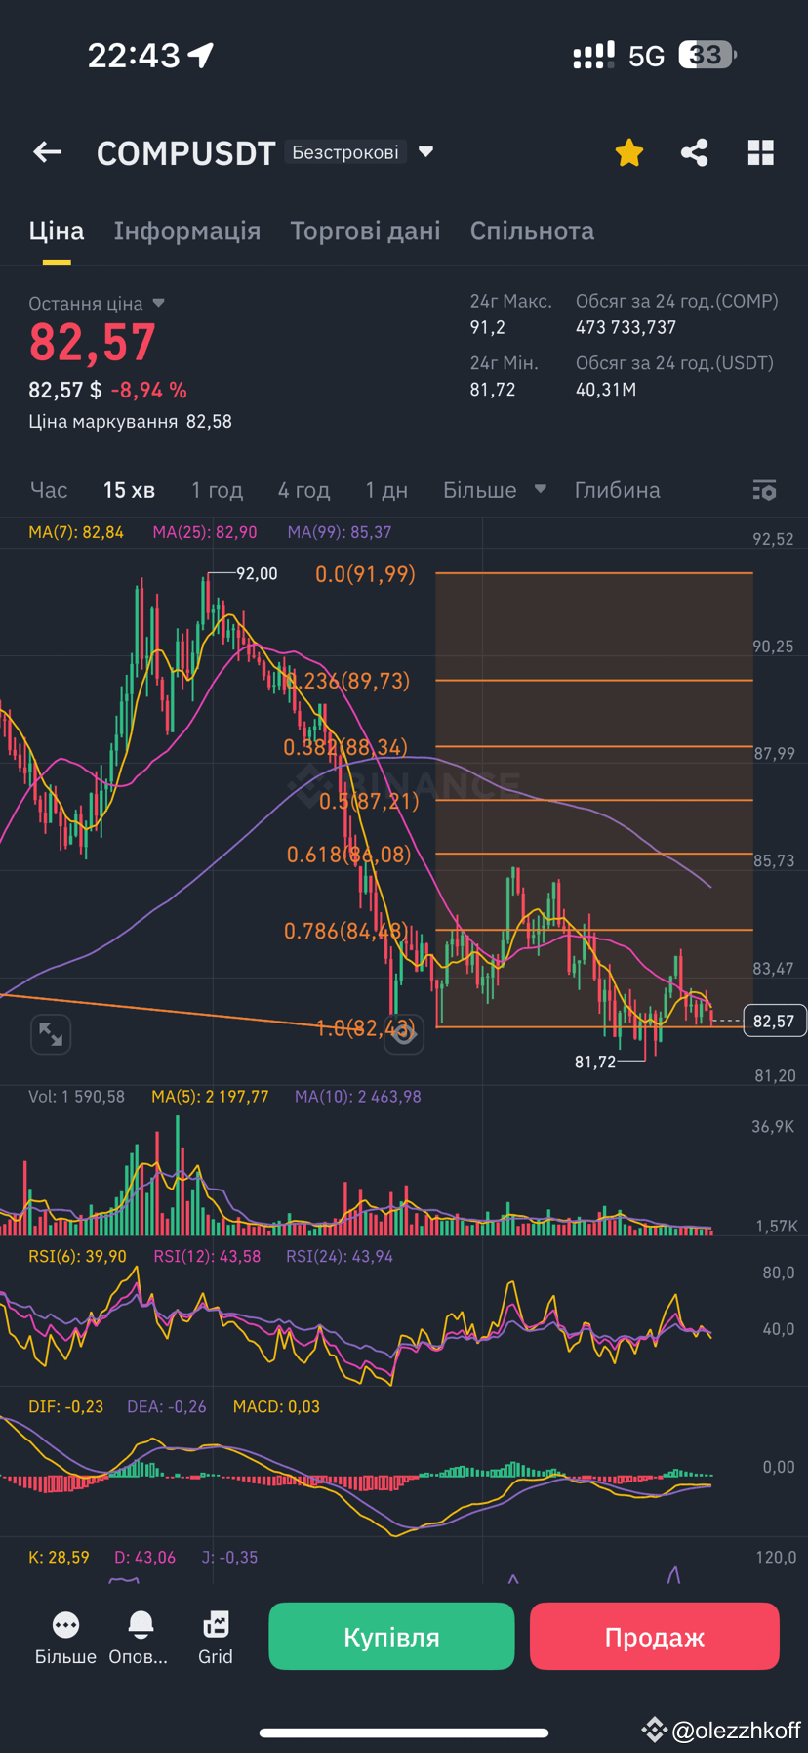Expand Безстрокові contract type dropdown
The image size is (808, 1753).
pos(425,152)
